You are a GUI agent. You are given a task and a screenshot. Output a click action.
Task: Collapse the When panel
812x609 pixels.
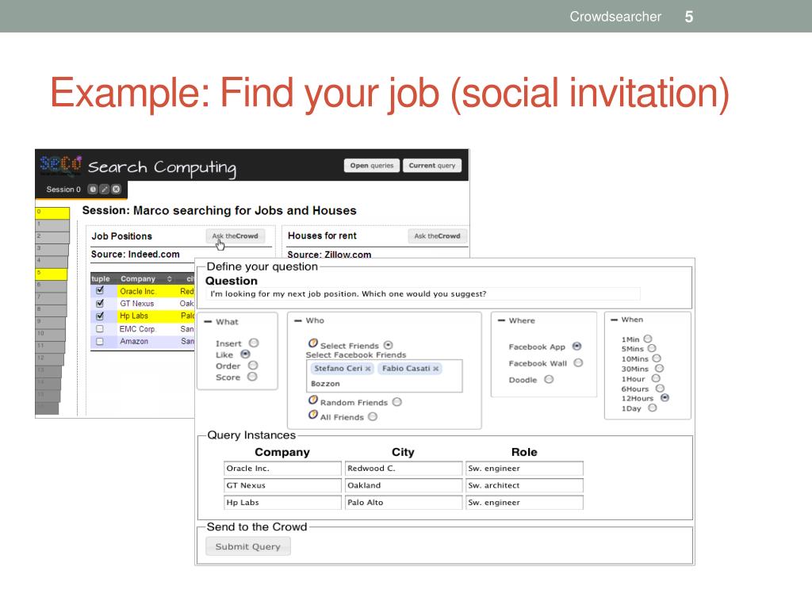[615, 320]
